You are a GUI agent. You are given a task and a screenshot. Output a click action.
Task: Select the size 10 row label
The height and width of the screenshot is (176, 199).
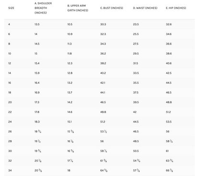[10, 54]
